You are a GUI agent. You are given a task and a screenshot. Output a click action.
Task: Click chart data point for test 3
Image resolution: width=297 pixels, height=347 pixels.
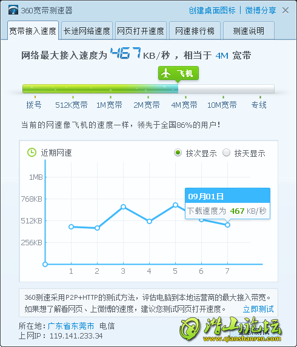[x=124, y=207]
